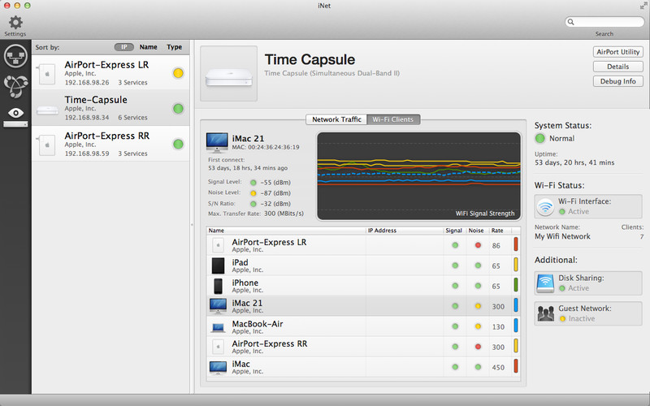
Task: Select AirPort-Express LR in device list
Action: (110, 73)
